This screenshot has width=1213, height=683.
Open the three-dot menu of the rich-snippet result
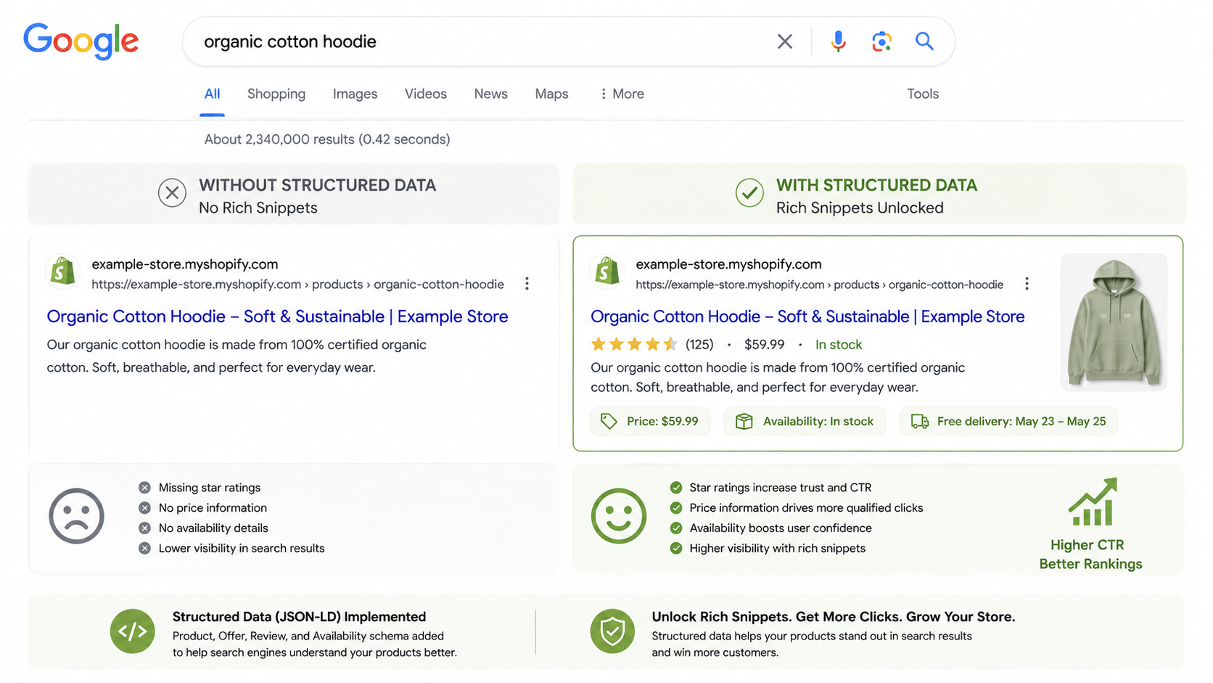tap(1027, 284)
